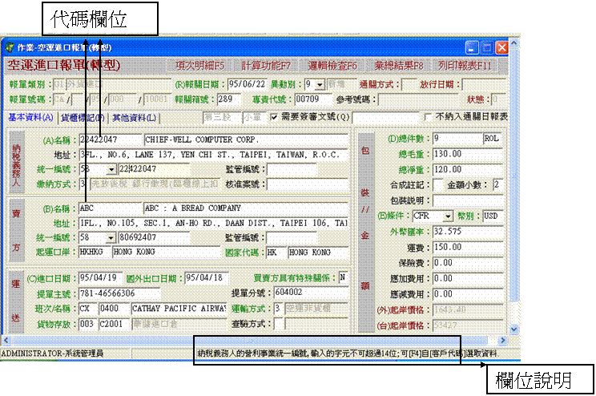Click the (B)名稱 code field ABC

pyautogui.click(x=110, y=208)
